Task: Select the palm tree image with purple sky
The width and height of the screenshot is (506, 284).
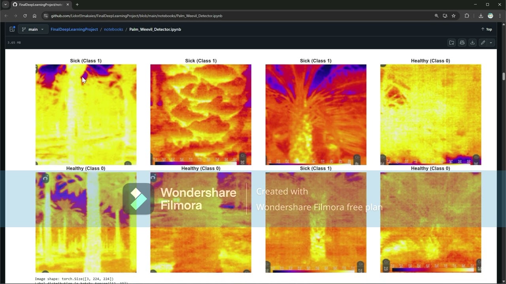Action: (316, 114)
